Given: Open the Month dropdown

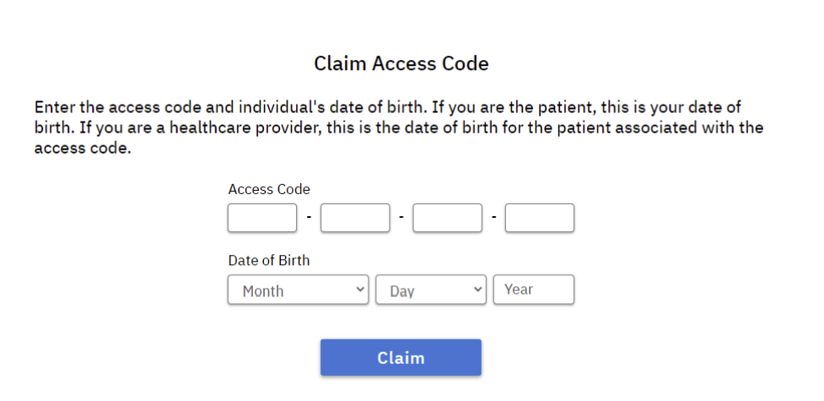Looking at the screenshot, I should point(299,290).
